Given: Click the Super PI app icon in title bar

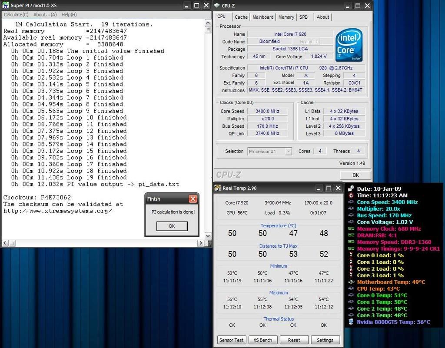Looking at the screenshot, I should 5,5.
